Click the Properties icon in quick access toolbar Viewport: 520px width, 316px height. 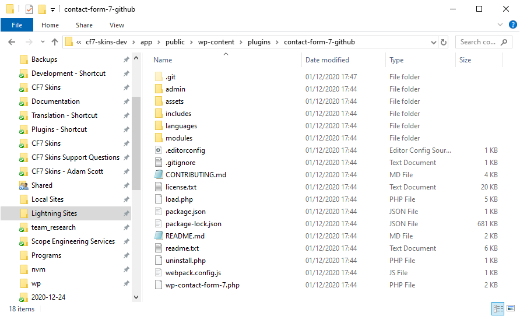coord(29,9)
